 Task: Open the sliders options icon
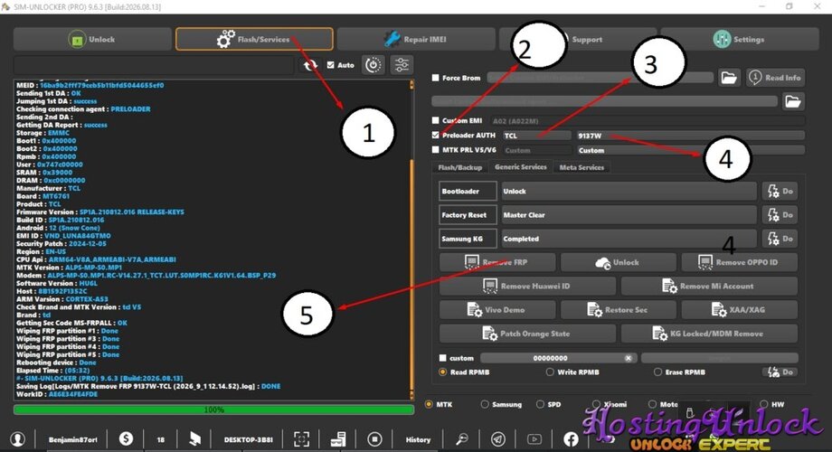coord(402,65)
